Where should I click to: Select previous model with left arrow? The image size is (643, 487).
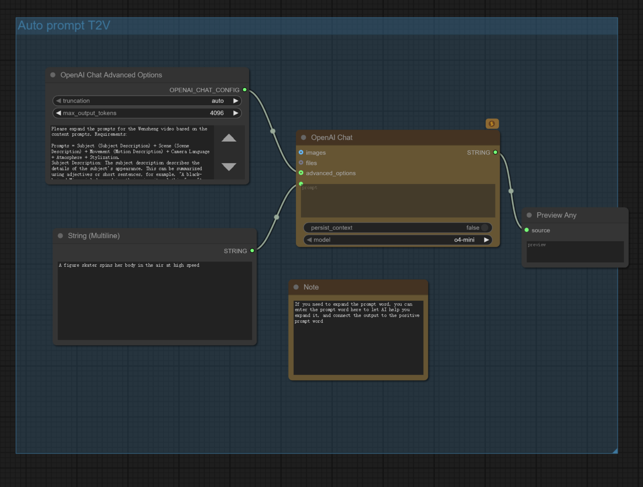coord(309,240)
